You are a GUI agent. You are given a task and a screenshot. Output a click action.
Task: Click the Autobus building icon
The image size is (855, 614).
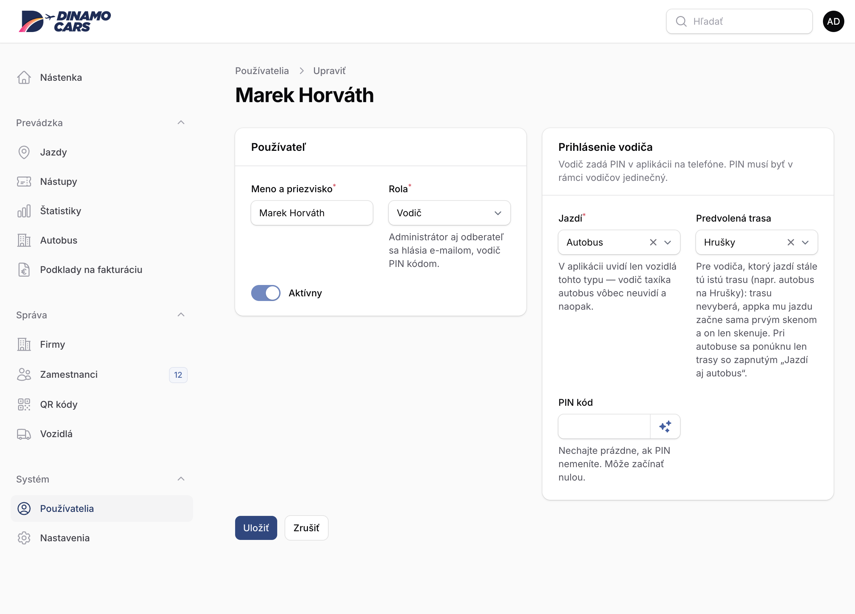pos(24,240)
